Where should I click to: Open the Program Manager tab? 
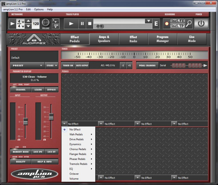coord(162,39)
